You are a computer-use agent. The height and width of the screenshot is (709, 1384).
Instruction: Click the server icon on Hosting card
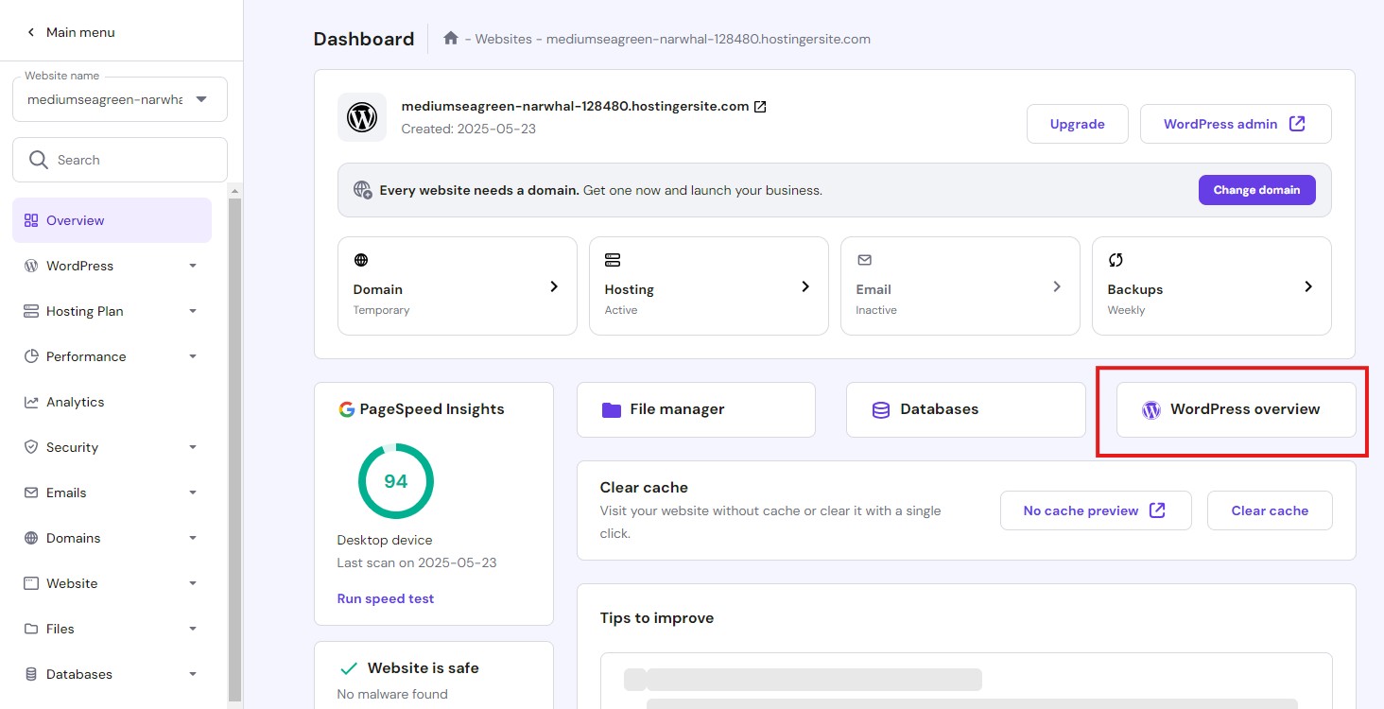tap(613, 260)
